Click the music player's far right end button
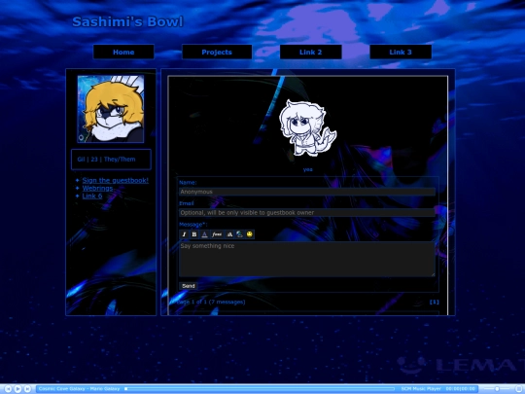Screen dimensions: 525x394 click(519, 389)
